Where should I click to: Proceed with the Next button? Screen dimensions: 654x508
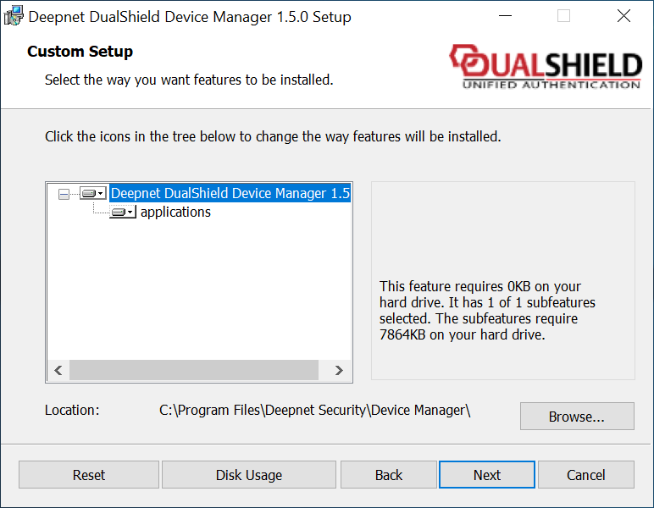486,475
